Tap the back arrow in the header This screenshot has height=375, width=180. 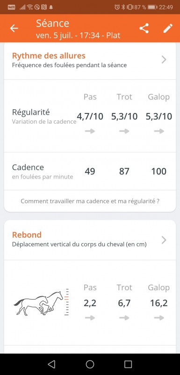[14, 29]
